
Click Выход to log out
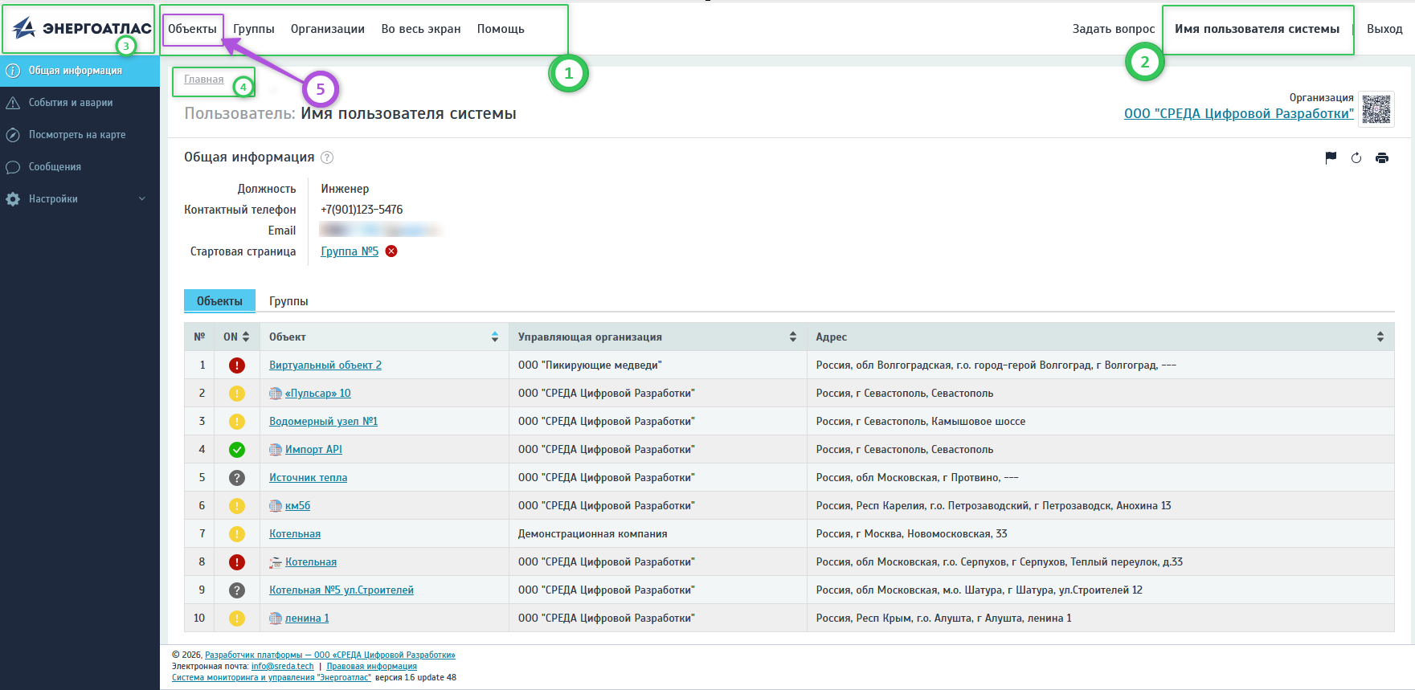click(x=1384, y=29)
